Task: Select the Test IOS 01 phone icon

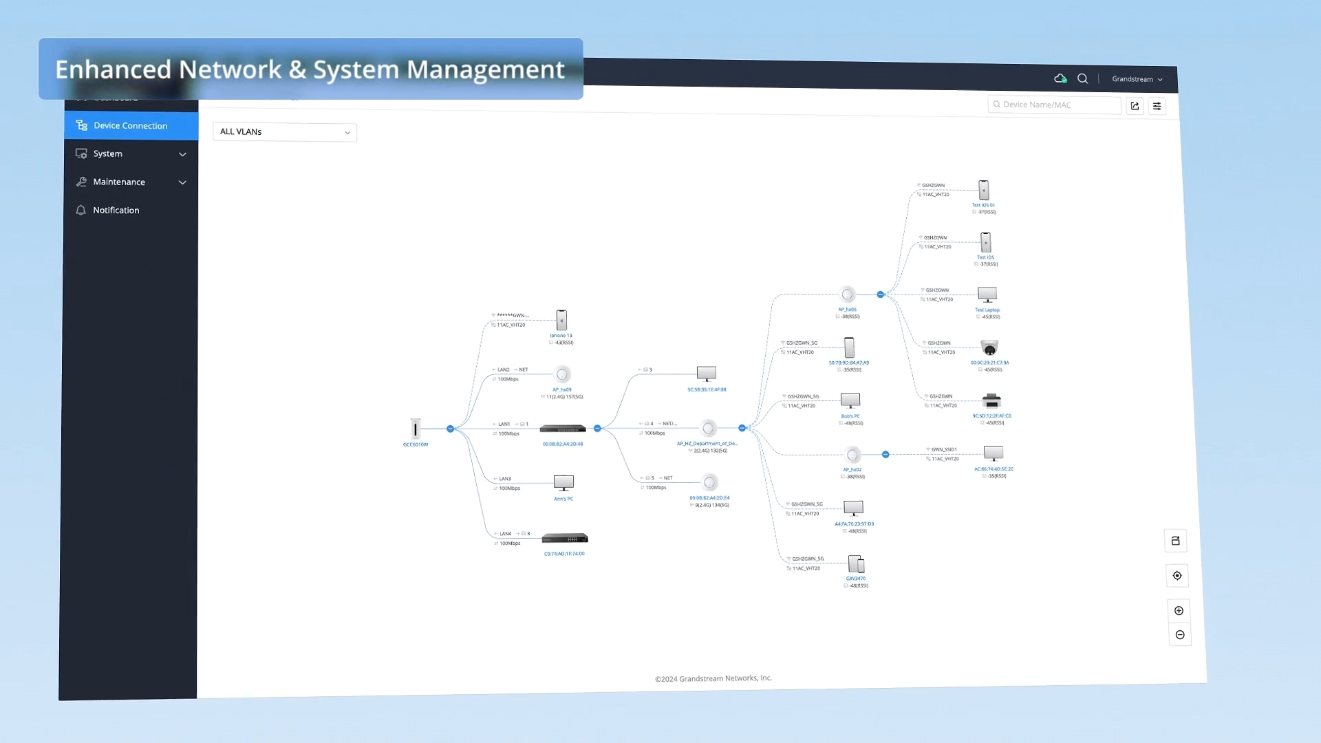Action: click(x=984, y=190)
